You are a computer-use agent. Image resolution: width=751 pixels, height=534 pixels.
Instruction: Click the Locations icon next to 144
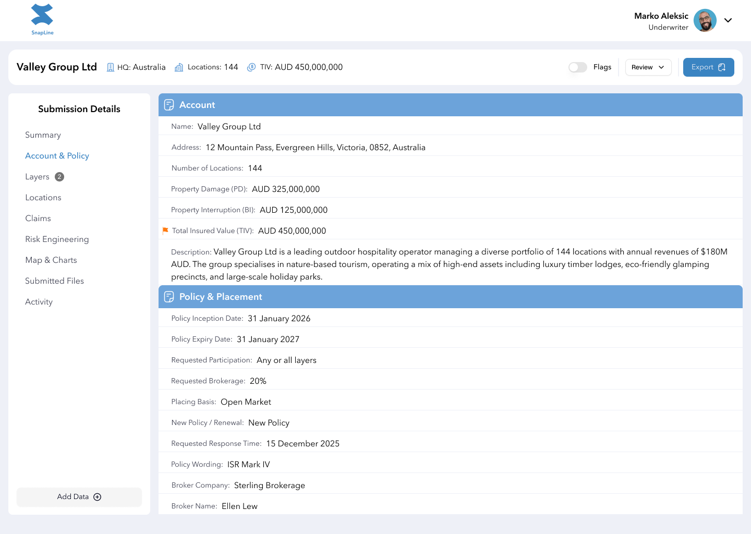pos(178,67)
